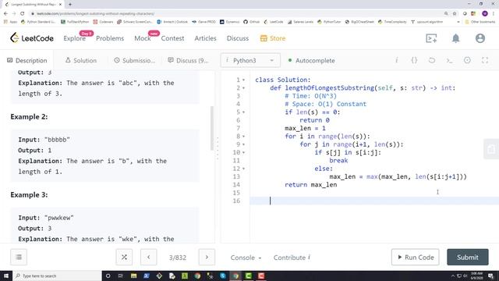Screen dimensions: 499x281
Task: Fold the else block on line 12
Action: (244, 169)
